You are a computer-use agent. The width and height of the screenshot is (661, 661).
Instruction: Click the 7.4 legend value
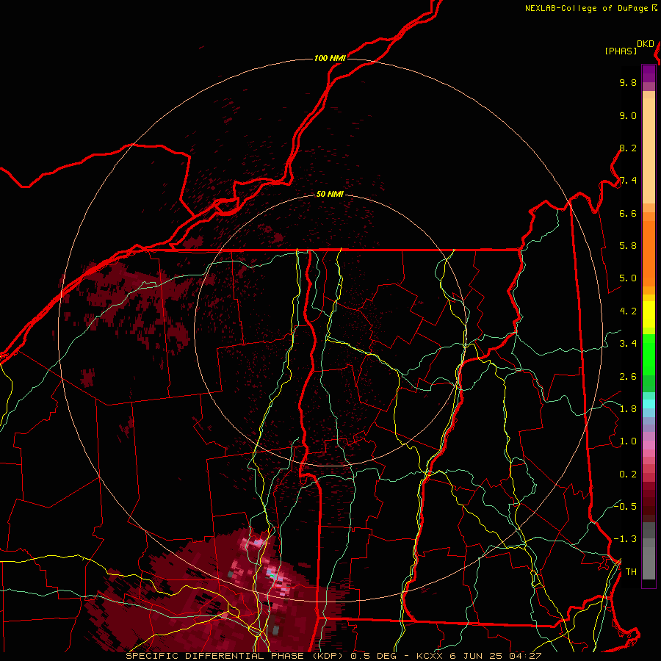pyautogui.click(x=628, y=181)
